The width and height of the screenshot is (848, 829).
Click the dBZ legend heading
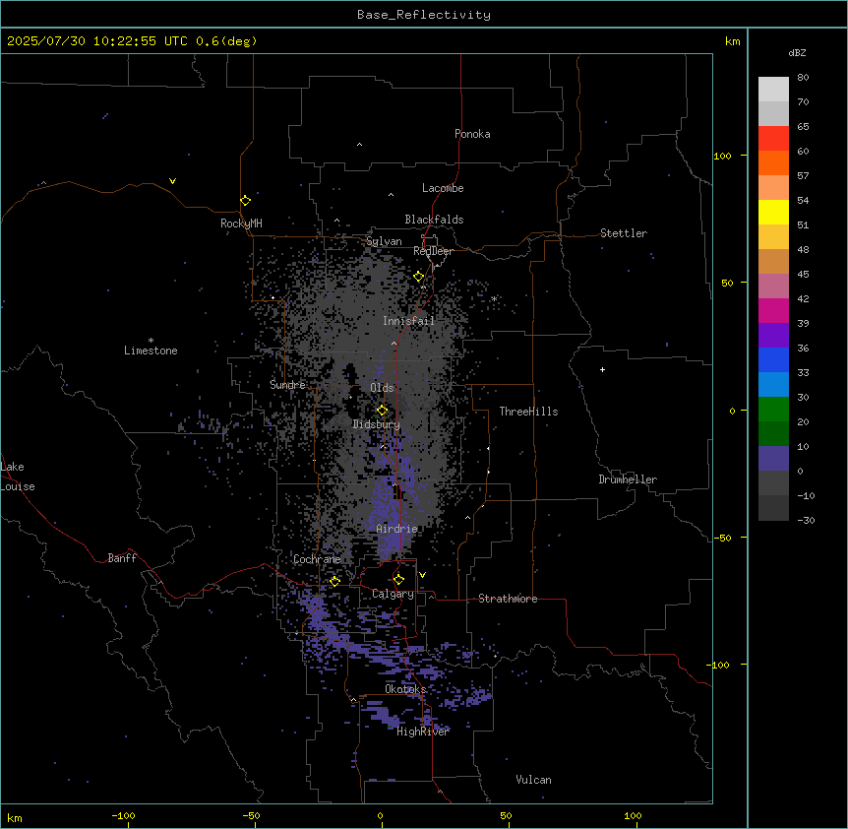[x=797, y=52]
